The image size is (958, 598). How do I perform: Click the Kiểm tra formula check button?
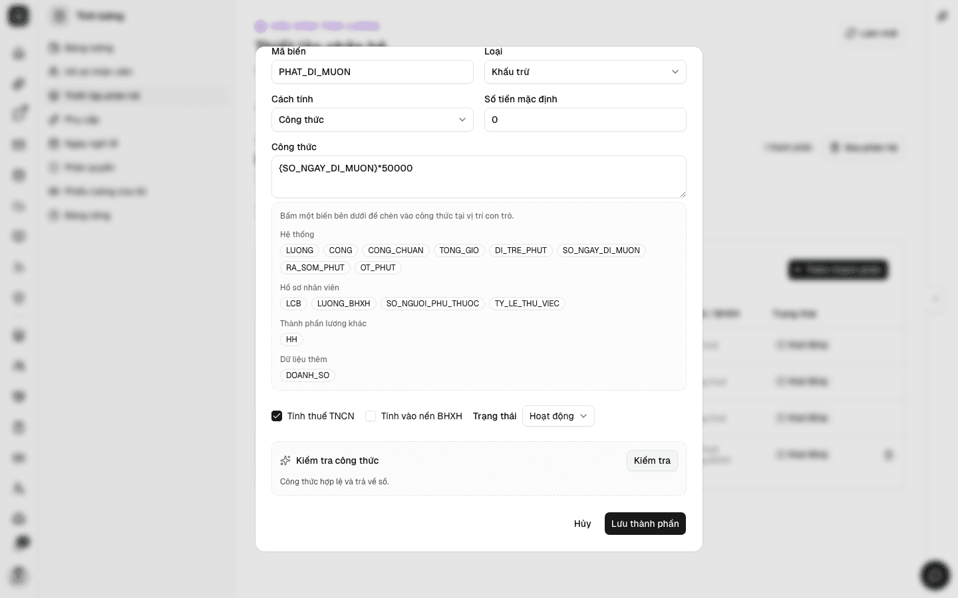click(x=652, y=460)
